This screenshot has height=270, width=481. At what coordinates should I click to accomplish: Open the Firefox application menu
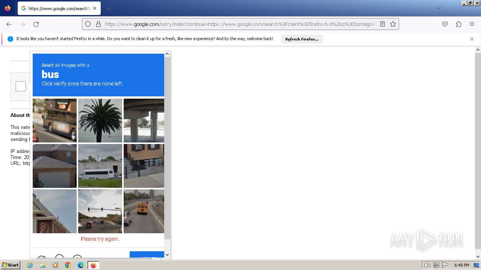click(x=472, y=24)
